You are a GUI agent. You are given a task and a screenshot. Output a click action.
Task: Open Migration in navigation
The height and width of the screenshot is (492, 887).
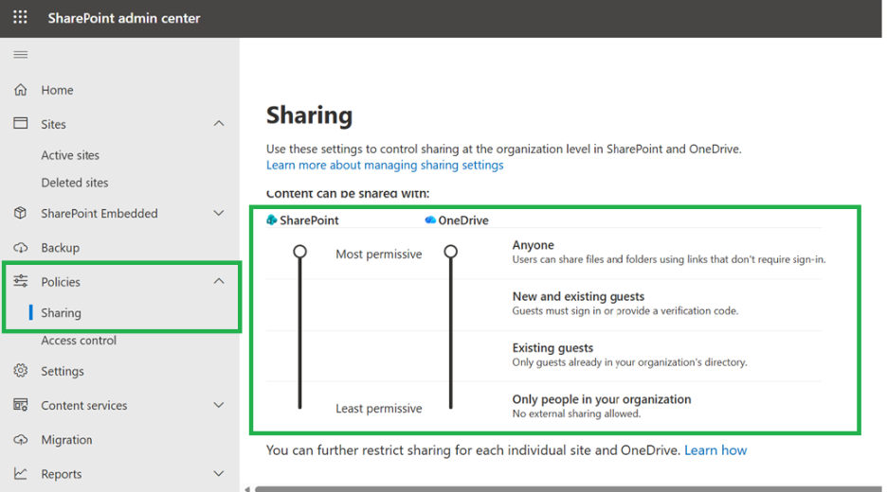click(x=66, y=440)
